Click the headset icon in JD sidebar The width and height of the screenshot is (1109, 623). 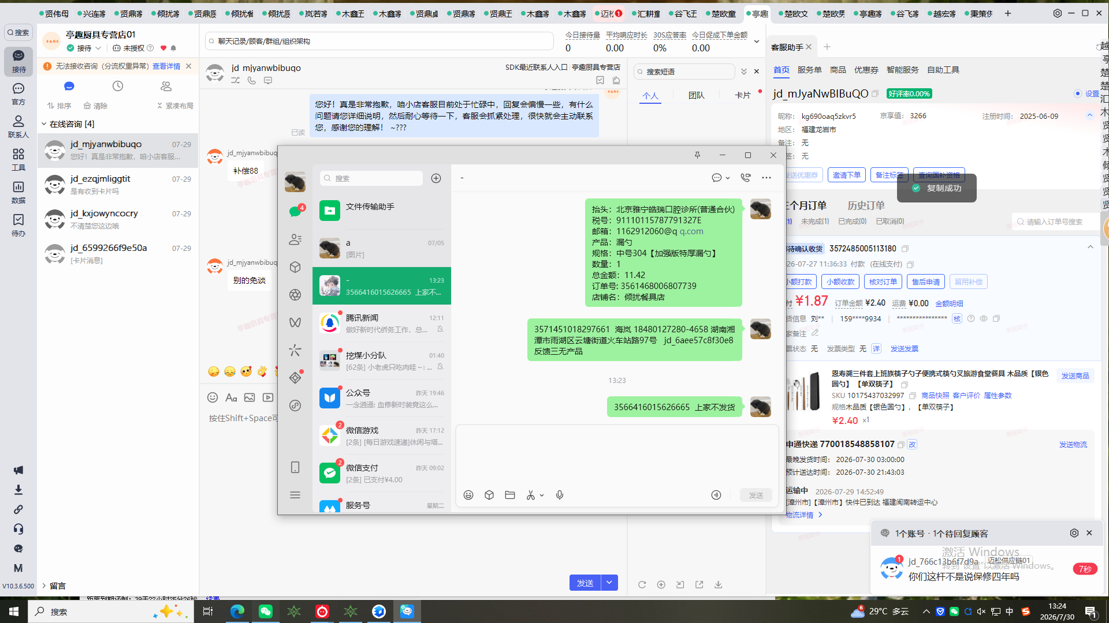coord(18,529)
